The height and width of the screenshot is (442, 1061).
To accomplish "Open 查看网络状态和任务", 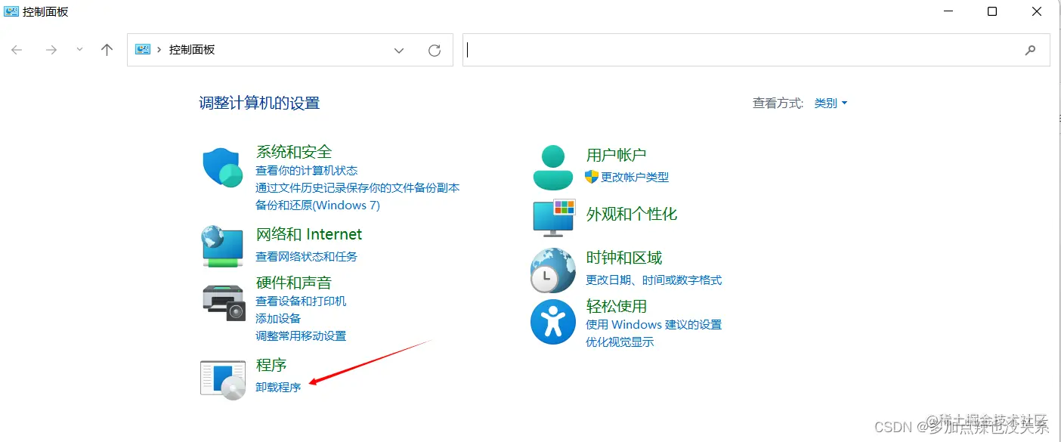I will (305, 256).
